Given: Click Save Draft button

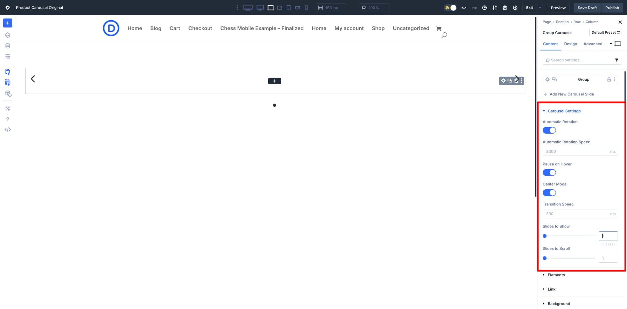Looking at the screenshot, I should click(x=587, y=8).
